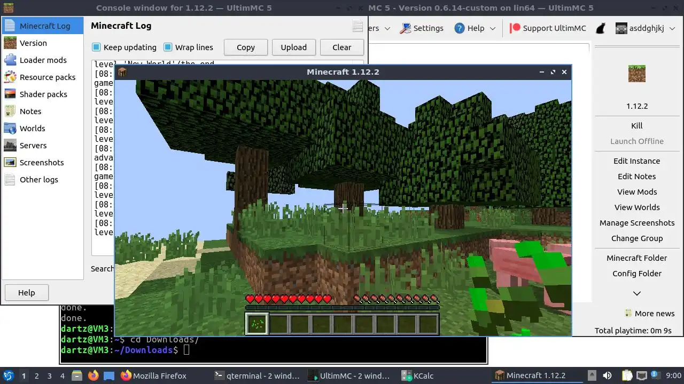Click Edit Notes in the side panel
Viewport: 684px width, 384px height.
click(x=637, y=177)
